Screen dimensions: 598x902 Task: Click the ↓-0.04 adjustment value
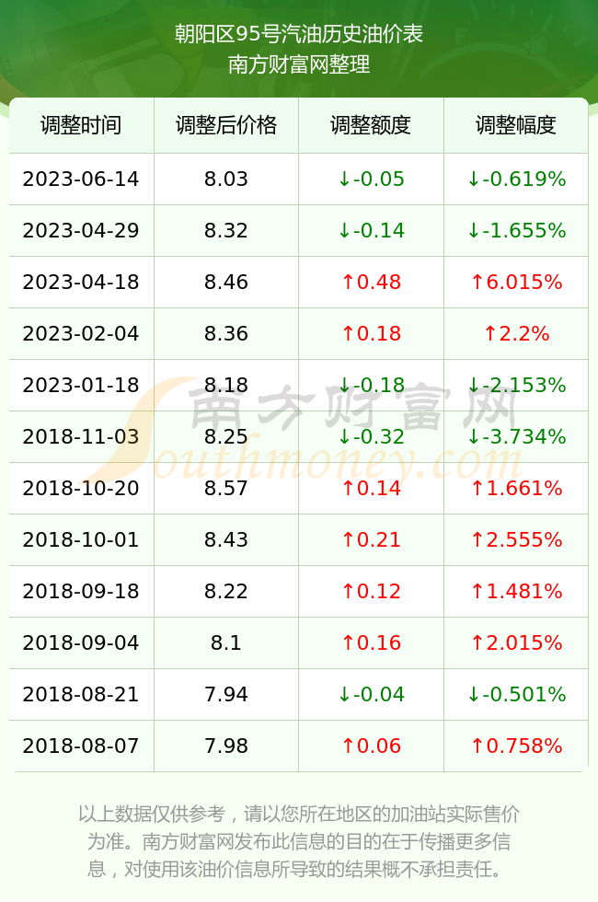(371, 694)
